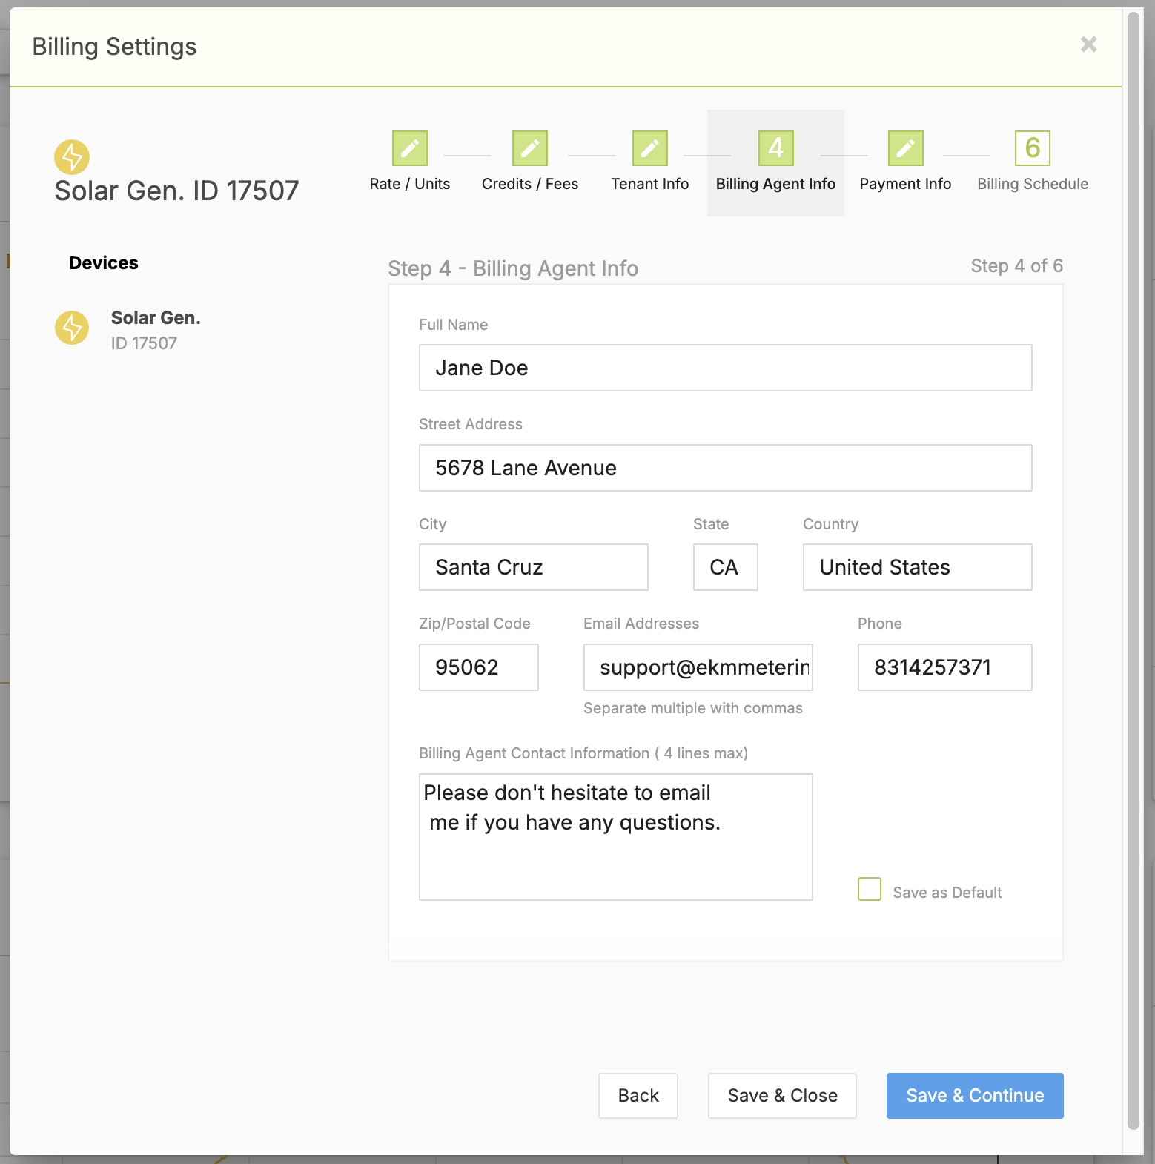Viewport: 1155px width, 1164px height.
Task: Click the Full Name field with Jane Doe
Action: (x=726, y=368)
